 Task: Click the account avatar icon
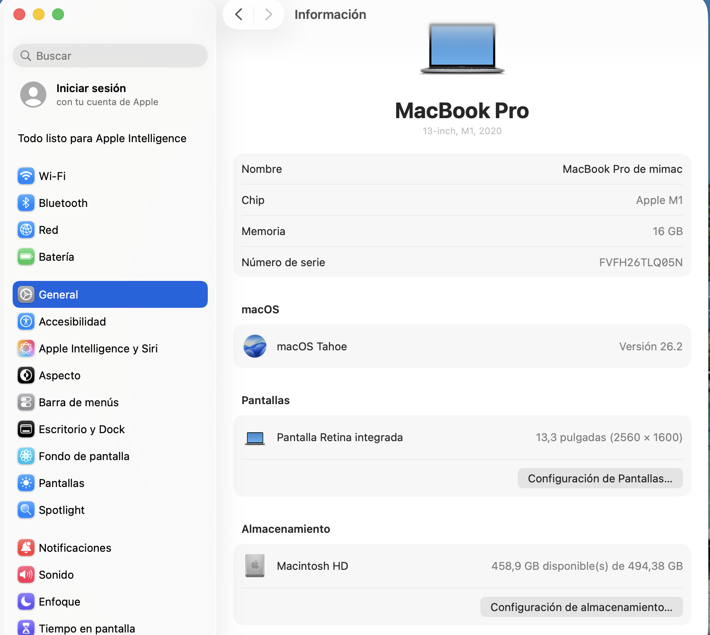33,95
